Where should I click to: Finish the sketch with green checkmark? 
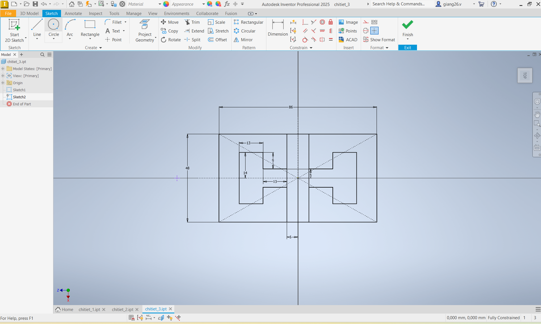[x=407, y=28]
